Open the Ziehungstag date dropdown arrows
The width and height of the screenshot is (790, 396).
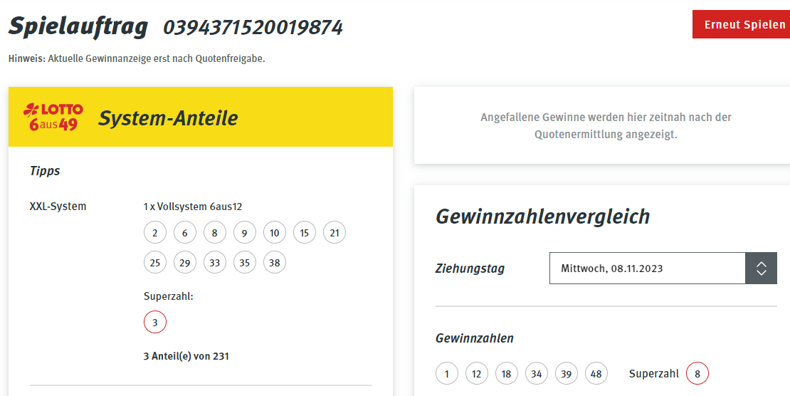pos(762,269)
